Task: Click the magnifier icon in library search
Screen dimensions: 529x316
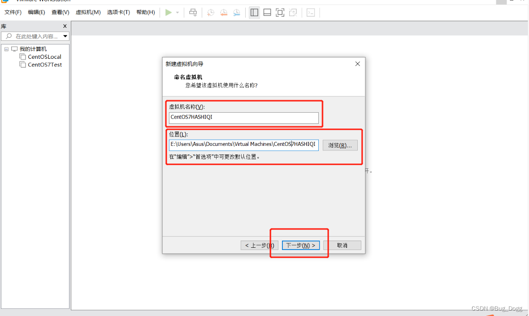Action: [9, 36]
